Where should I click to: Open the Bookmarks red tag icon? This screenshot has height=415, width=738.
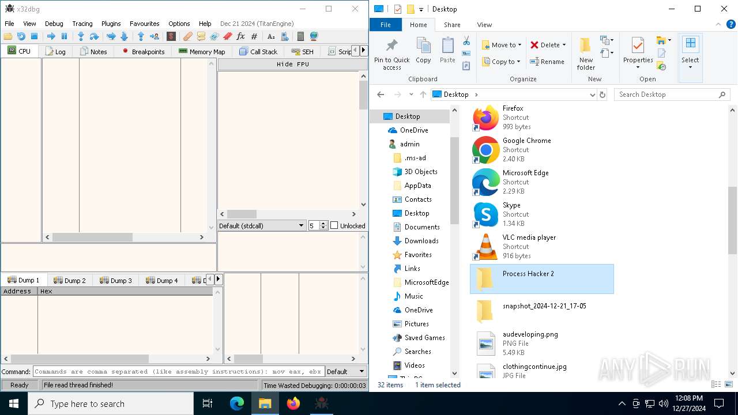tap(228, 36)
